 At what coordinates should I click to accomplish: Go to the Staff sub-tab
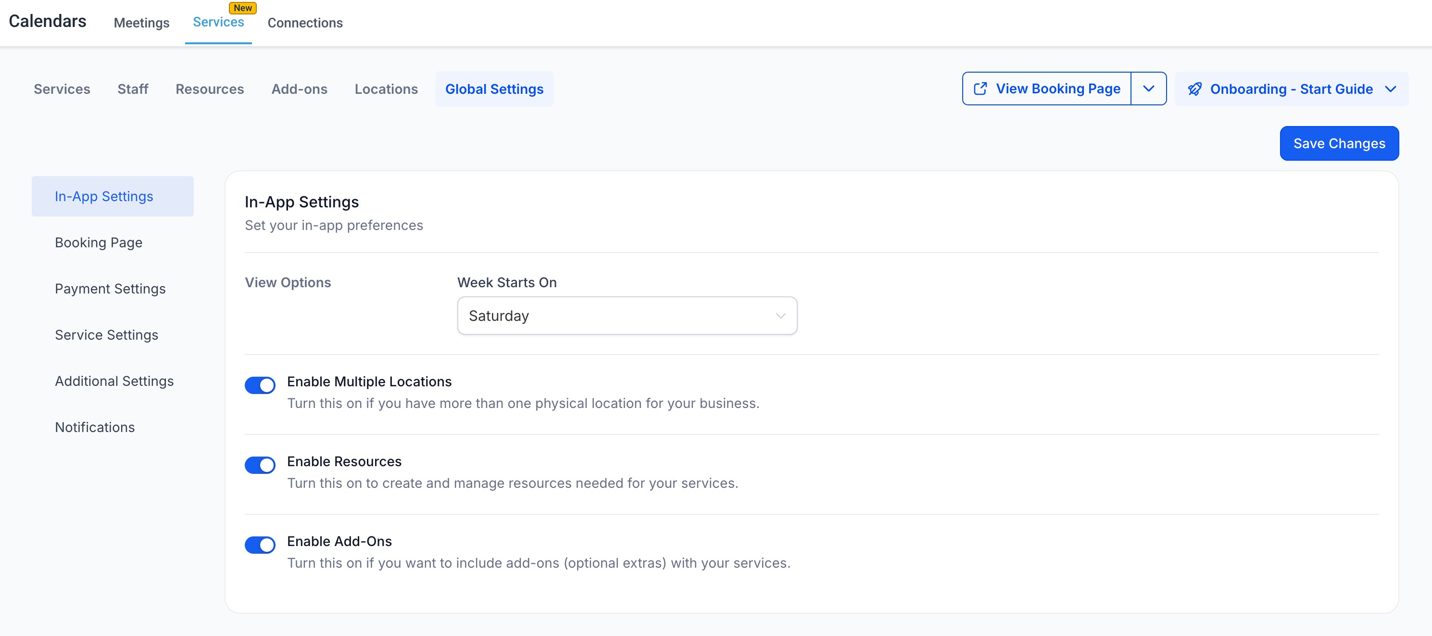pyautogui.click(x=132, y=89)
